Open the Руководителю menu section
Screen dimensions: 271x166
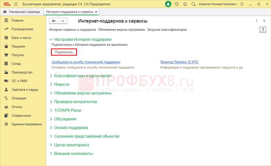click(22, 29)
